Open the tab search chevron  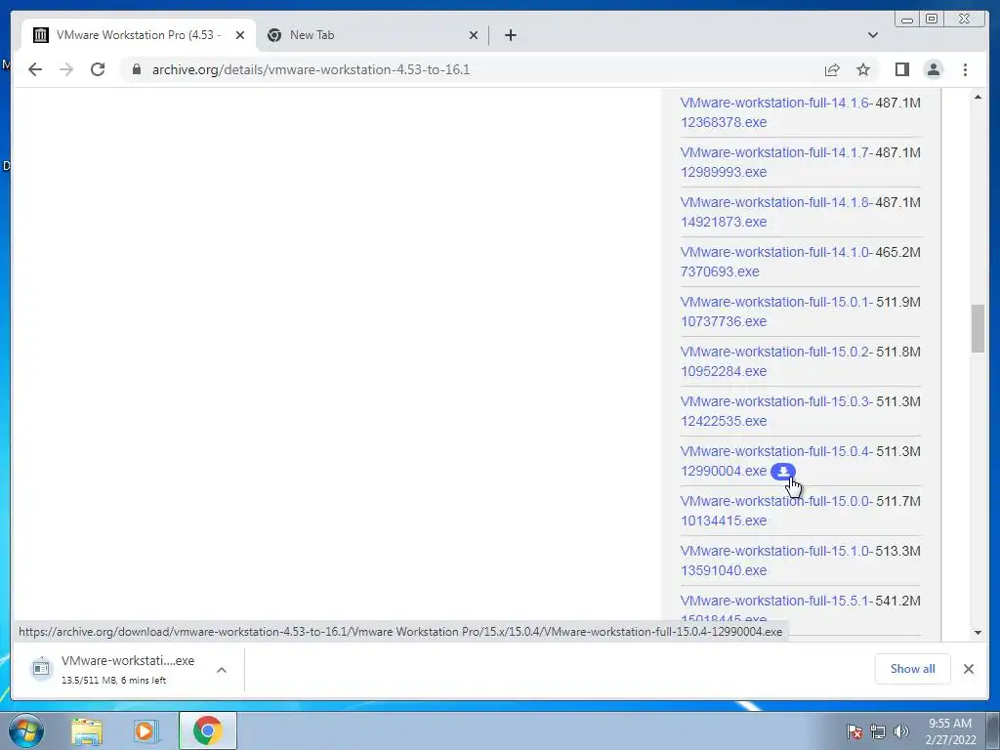[x=872, y=35]
